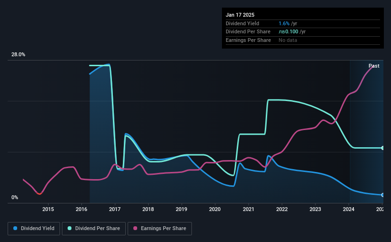Screen dimensions: 391x242
Task: Click the 2022 x-axis label
Action: pyautogui.click(x=282, y=209)
